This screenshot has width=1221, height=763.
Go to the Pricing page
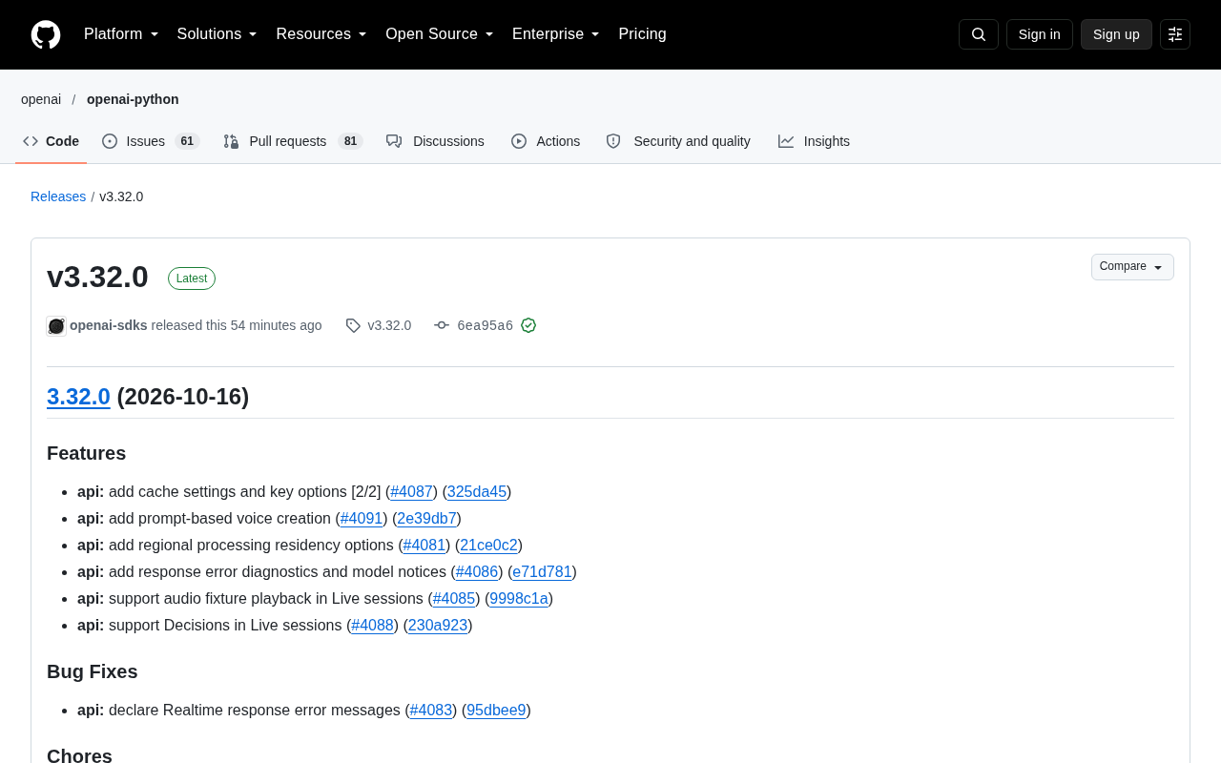[x=642, y=34]
